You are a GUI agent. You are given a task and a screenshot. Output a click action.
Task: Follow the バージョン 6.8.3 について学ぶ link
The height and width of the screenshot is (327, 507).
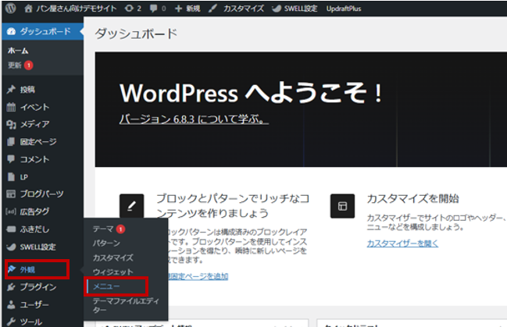pyautogui.click(x=194, y=119)
